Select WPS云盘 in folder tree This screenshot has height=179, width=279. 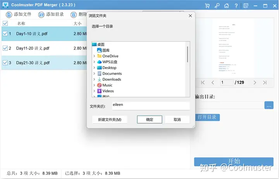(110, 62)
